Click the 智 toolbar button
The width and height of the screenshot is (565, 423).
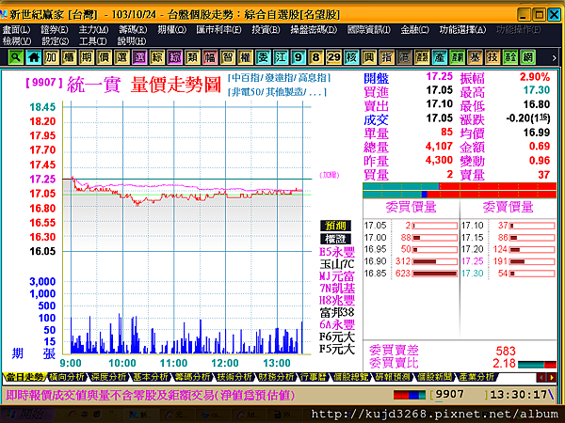228,57
